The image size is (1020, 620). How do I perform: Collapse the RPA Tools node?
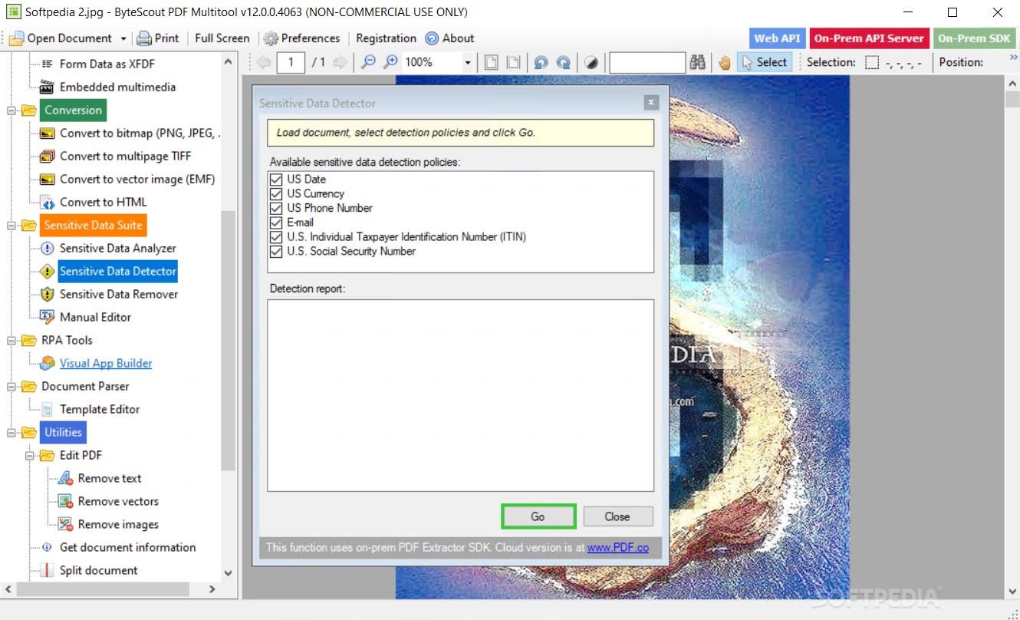[12, 340]
